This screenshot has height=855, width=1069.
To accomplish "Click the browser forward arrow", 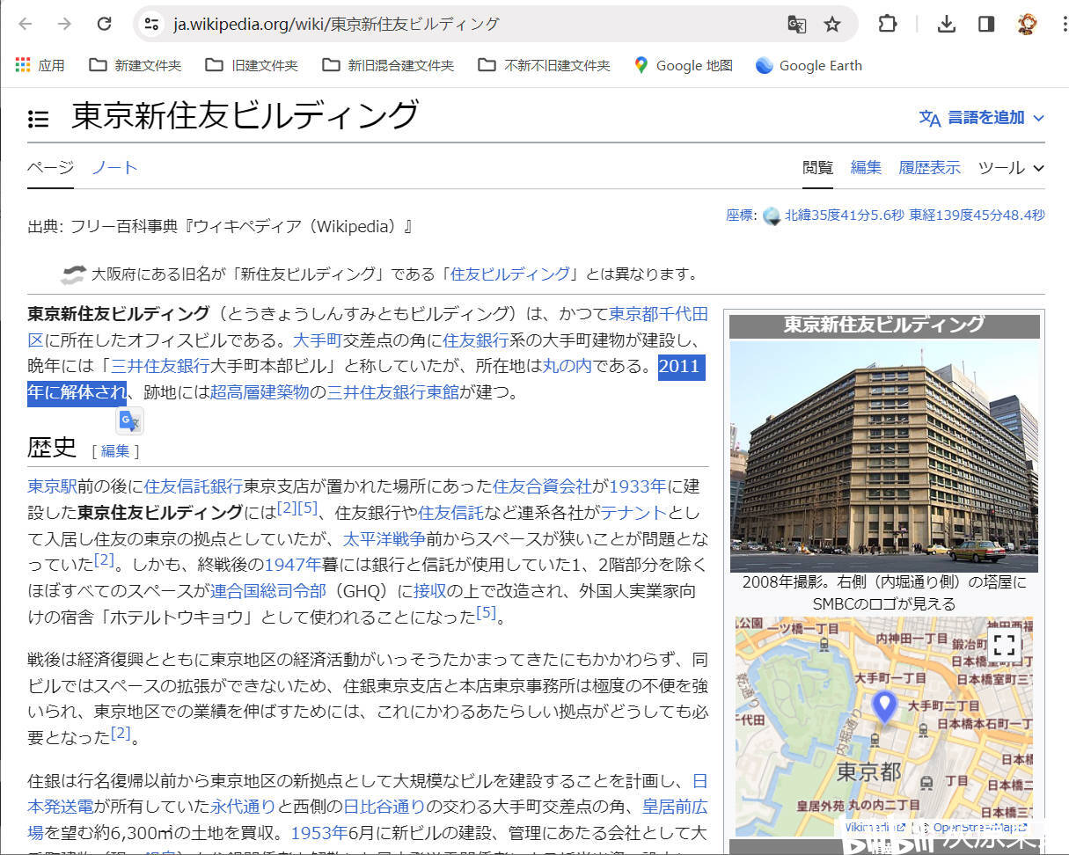I will 64,24.
